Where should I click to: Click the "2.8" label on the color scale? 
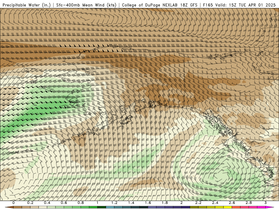(x=249, y=203)
